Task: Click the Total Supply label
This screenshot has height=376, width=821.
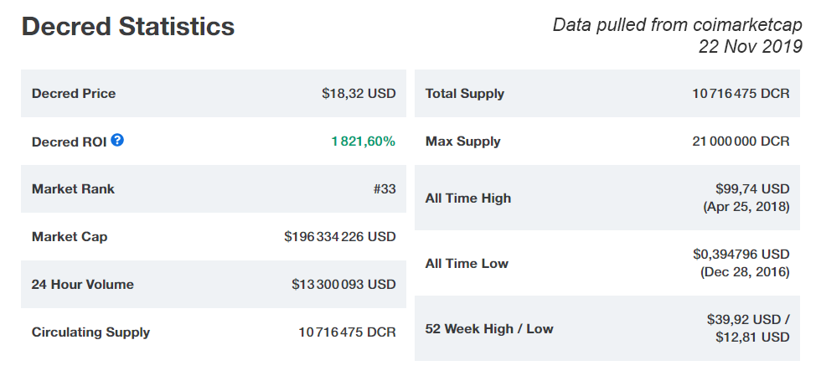Action: [465, 94]
